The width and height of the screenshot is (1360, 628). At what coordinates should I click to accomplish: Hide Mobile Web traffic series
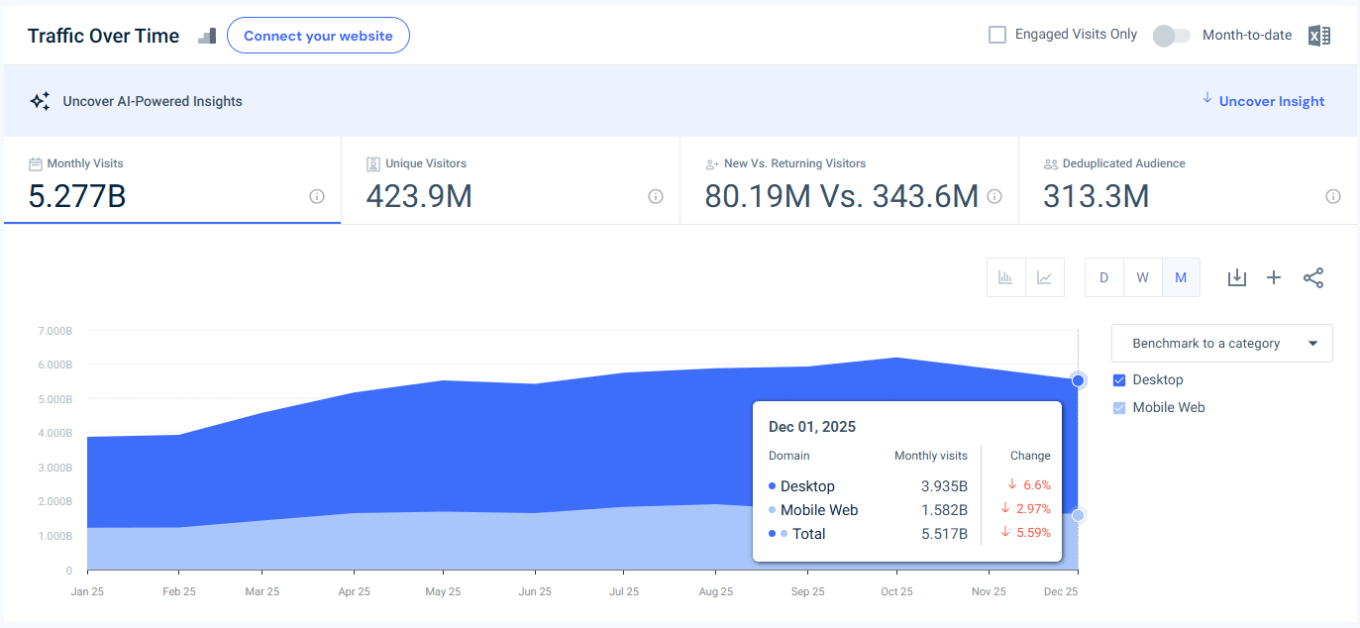(x=1118, y=407)
